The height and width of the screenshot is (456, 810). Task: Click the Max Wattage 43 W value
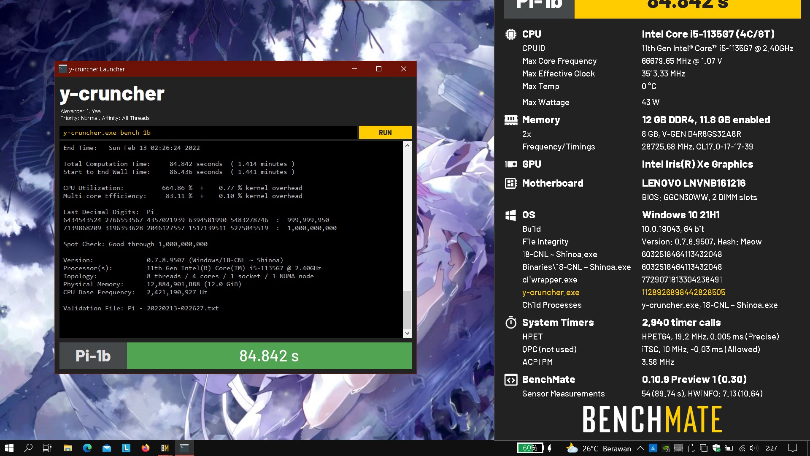650,103
